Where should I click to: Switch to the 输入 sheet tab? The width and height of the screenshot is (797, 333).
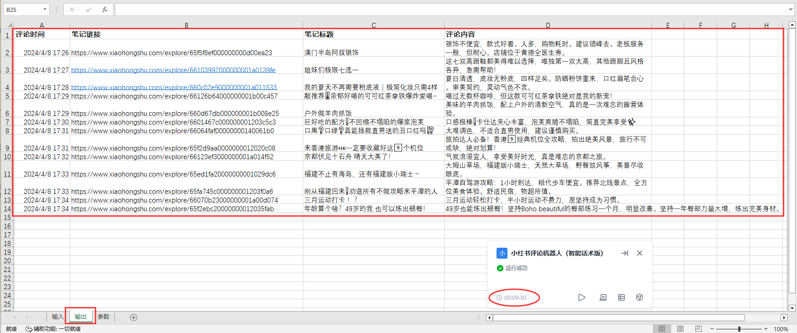coord(57,317)
